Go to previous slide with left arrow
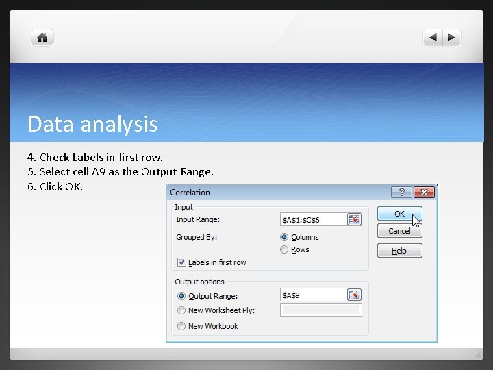 pos(433,38)
